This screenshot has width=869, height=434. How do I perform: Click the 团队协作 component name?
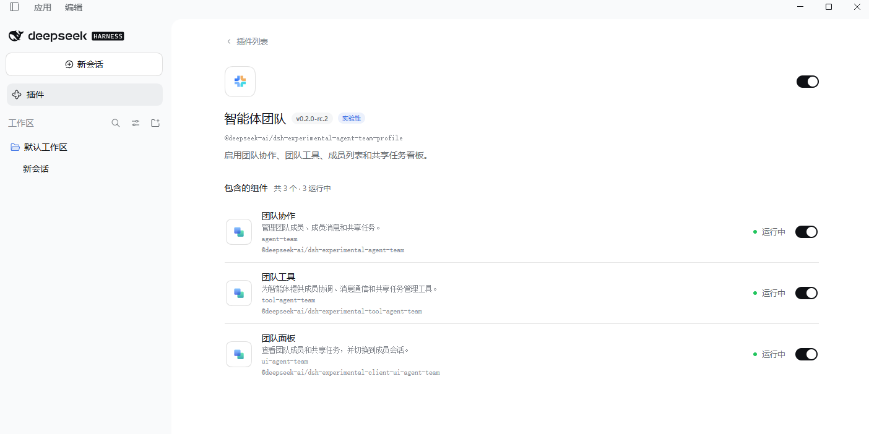279,216
